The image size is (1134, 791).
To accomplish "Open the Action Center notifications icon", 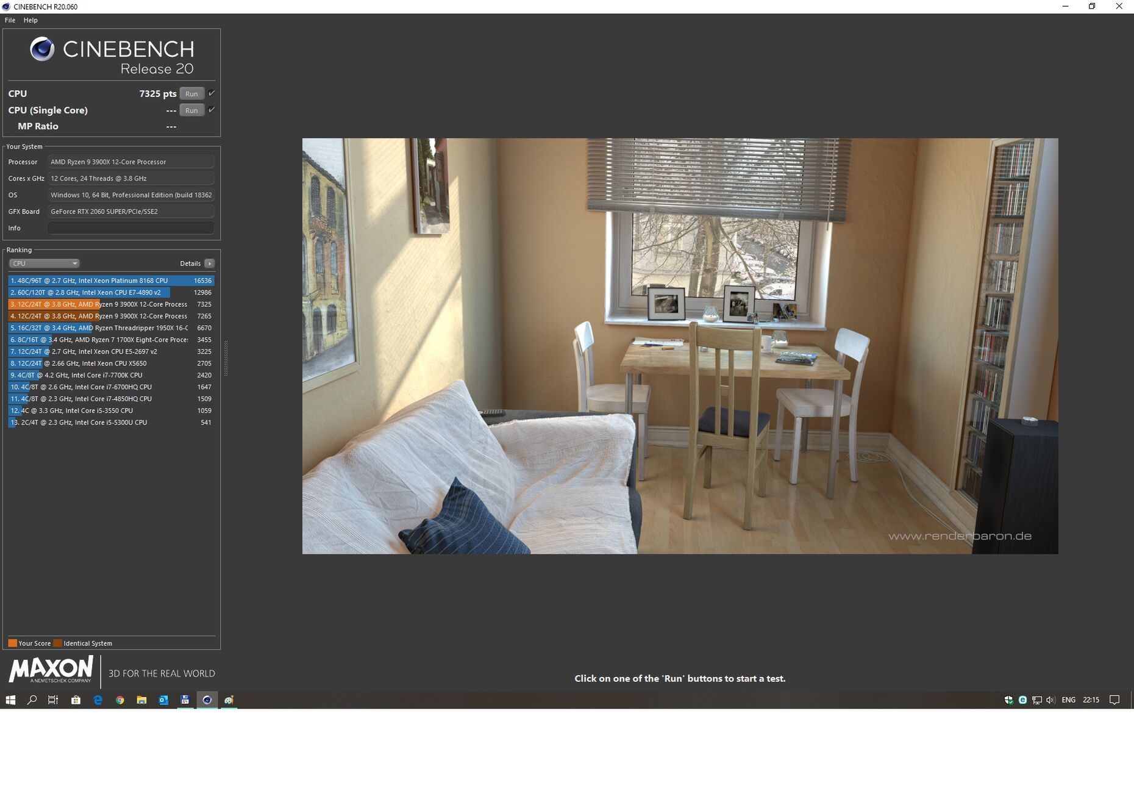I will tap(1114, 700).
